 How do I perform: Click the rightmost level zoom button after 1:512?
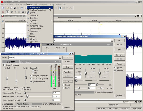[141, 102]
